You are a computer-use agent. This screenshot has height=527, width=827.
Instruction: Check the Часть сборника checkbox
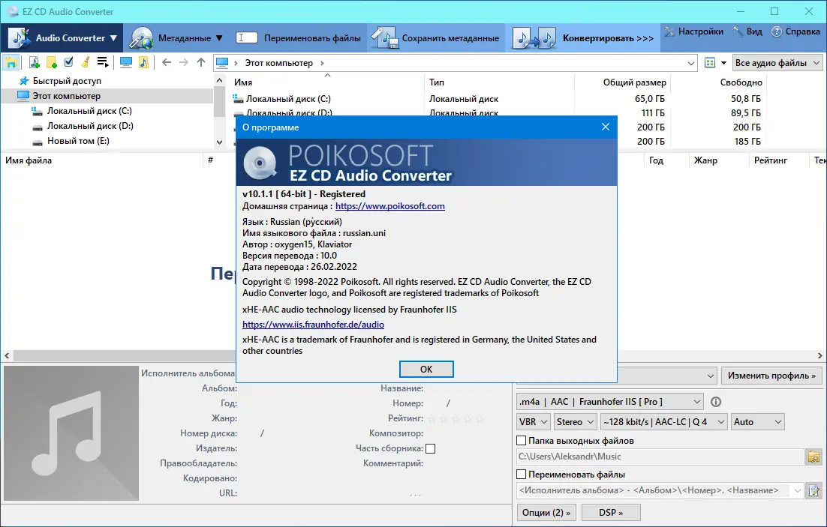click(x=430, y=448)
